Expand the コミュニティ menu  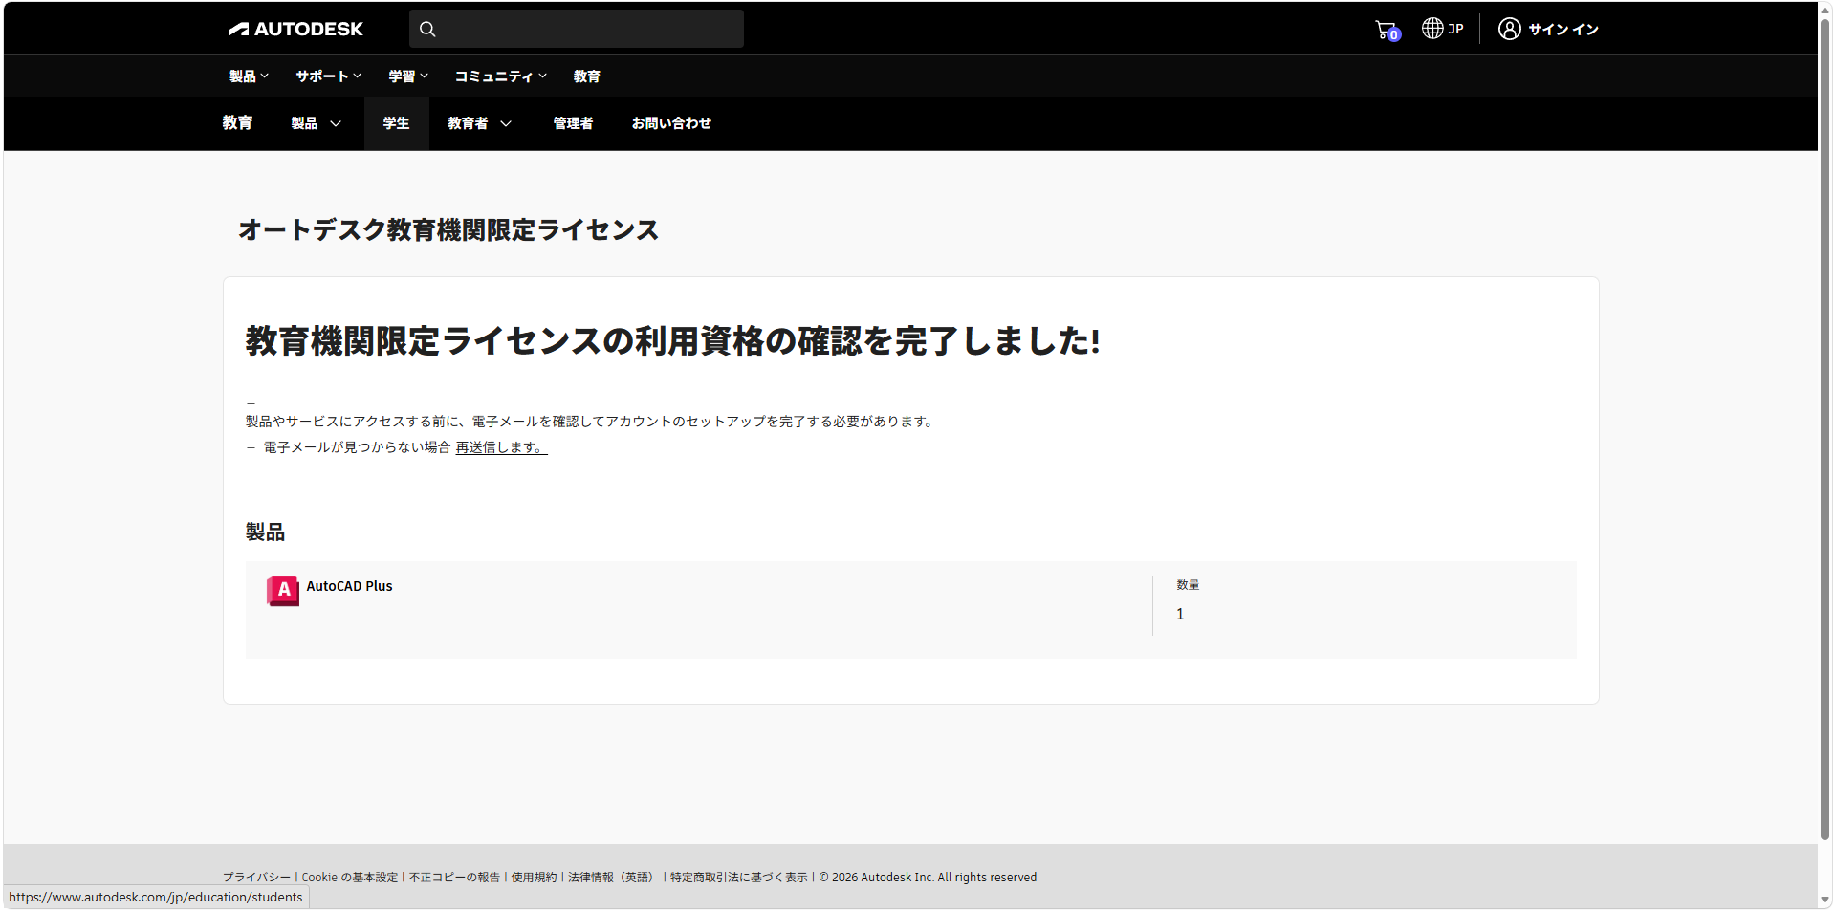point(500,76)
